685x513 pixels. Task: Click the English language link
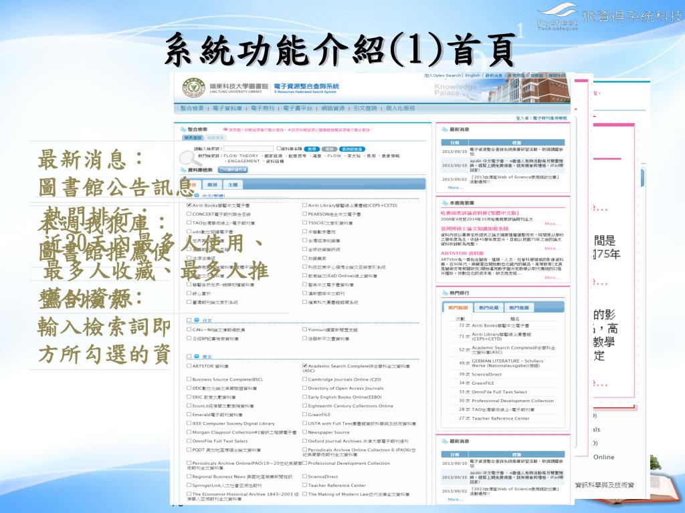tap(472, 75)
